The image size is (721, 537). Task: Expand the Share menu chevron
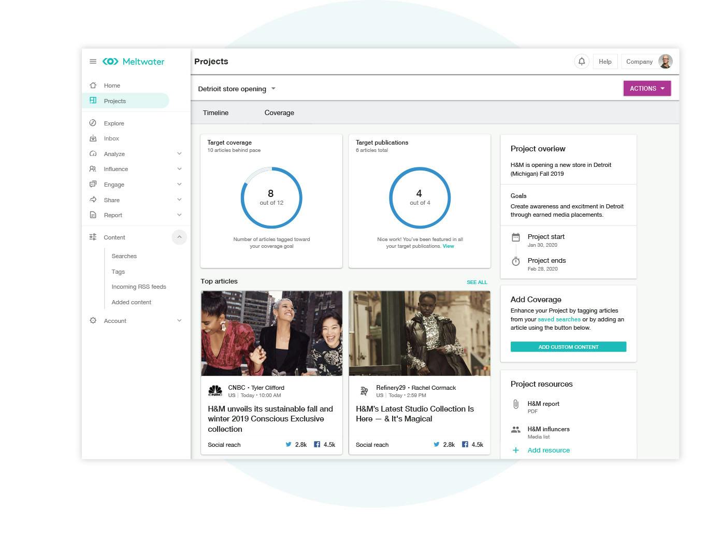[x=179, y=200]
